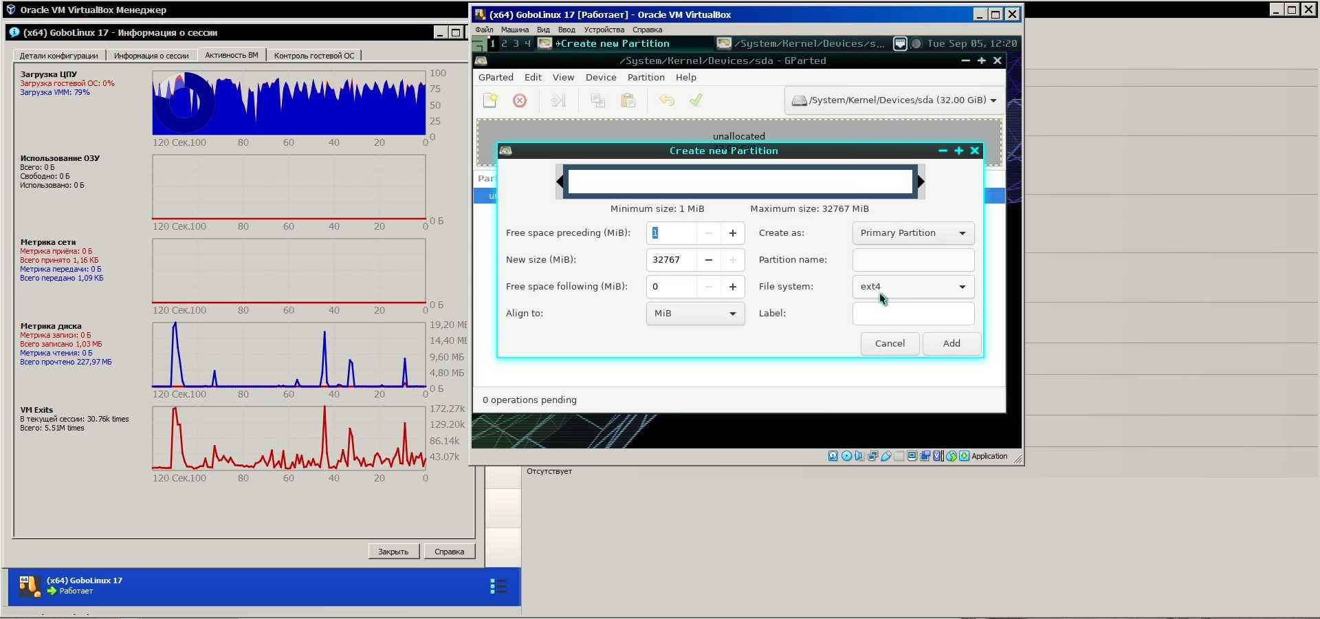Click the optical disk icon in VirtualBox status bar
Screen dimensions: 1320x619
click(846, 456)
